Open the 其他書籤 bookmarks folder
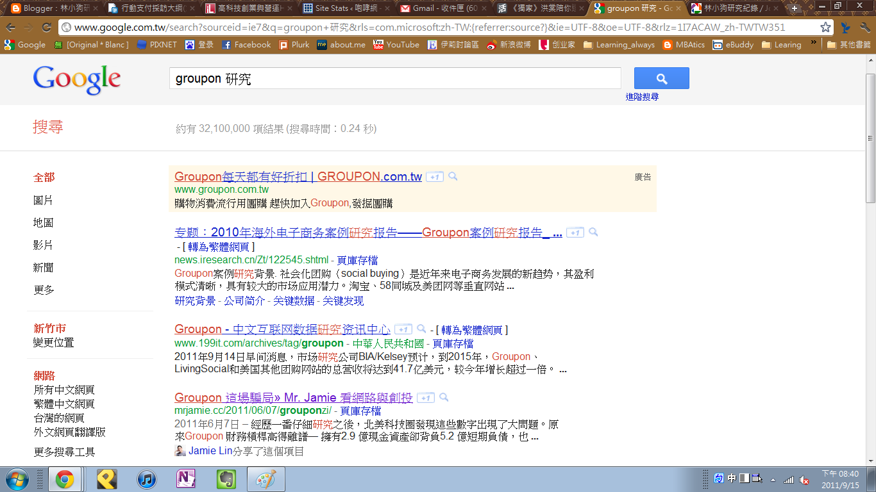 click(849, 45)
